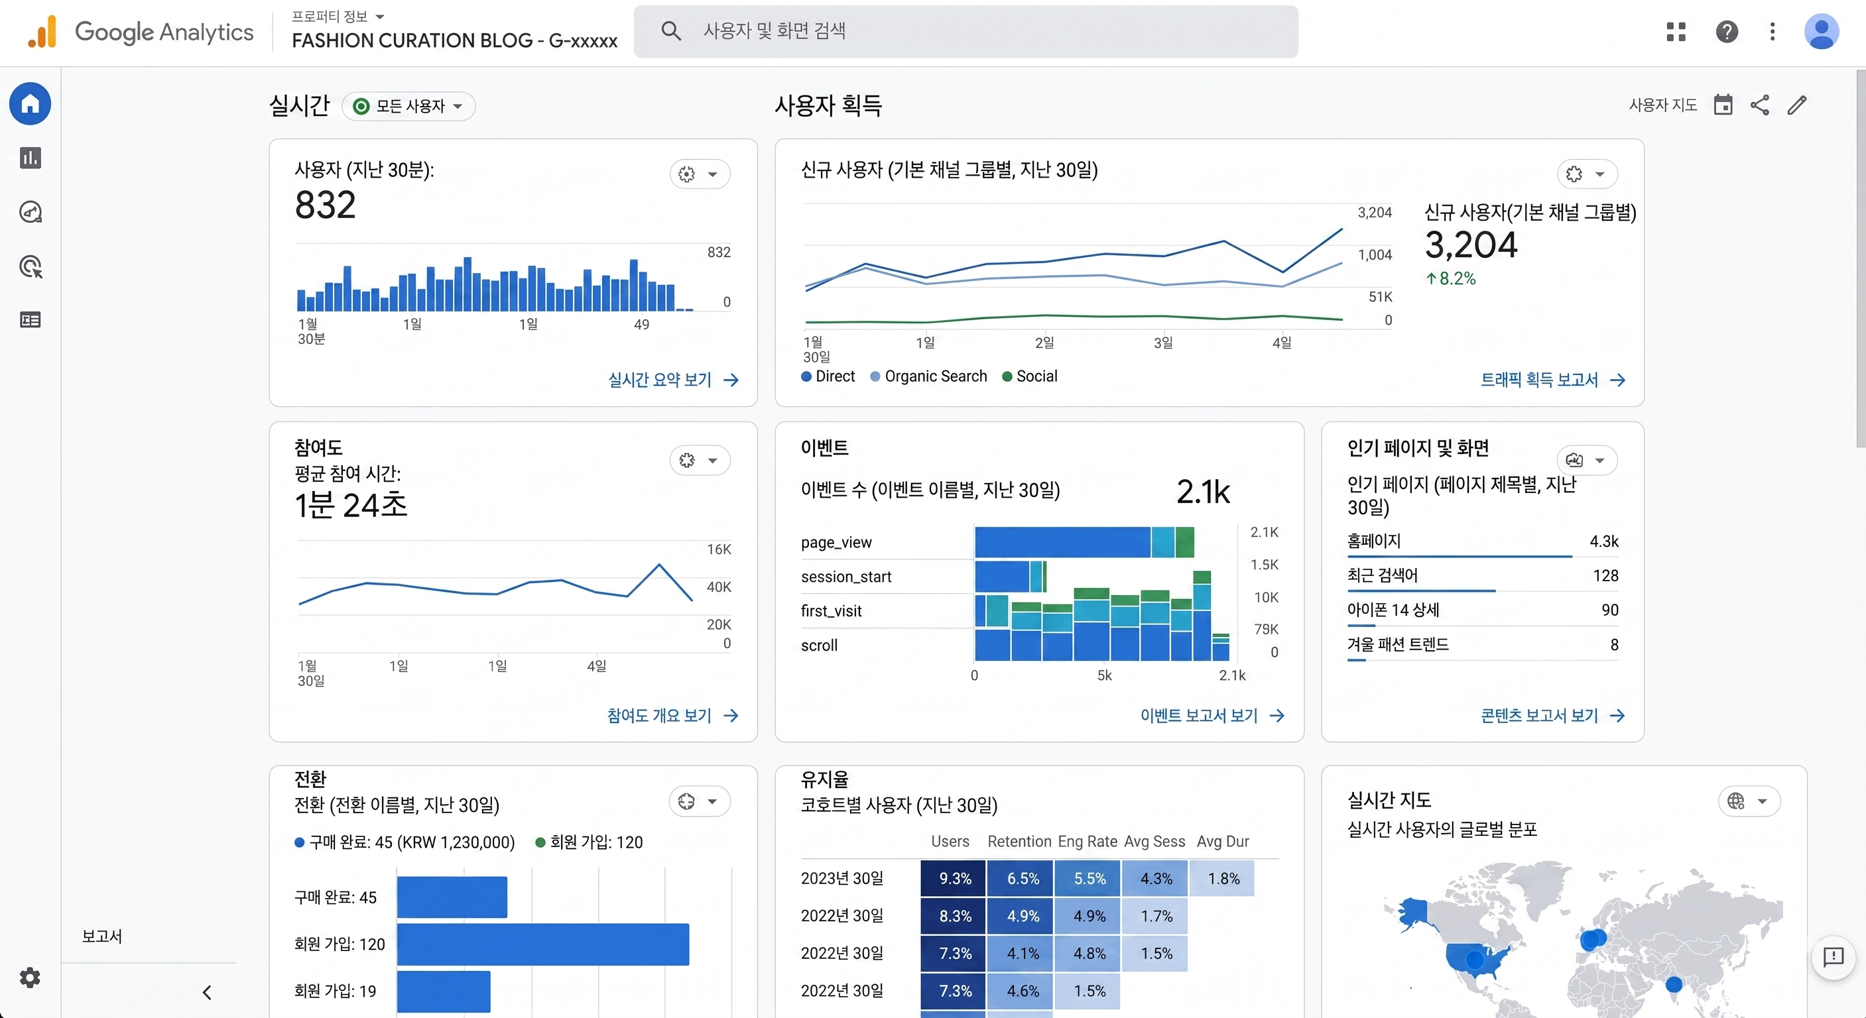1866x1018 pixels.
Task: Open 콘텐츠 보고서 보기 link
Action: [1553, 716]
